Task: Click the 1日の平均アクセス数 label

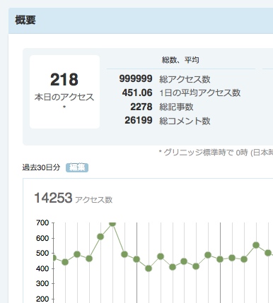Action: pyautogui.click(x=200, y=93)
